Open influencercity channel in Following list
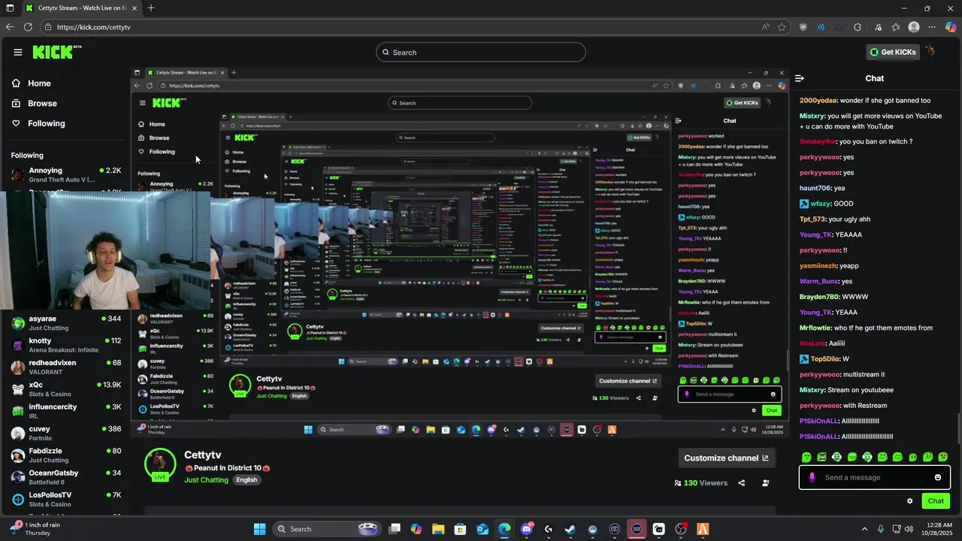The image size is (962, 541). coord(66,411)
